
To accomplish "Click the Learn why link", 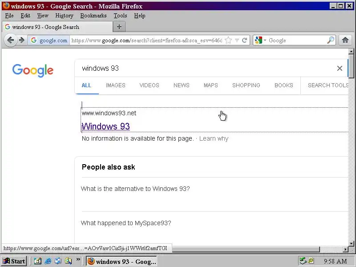I will [214, 138].
